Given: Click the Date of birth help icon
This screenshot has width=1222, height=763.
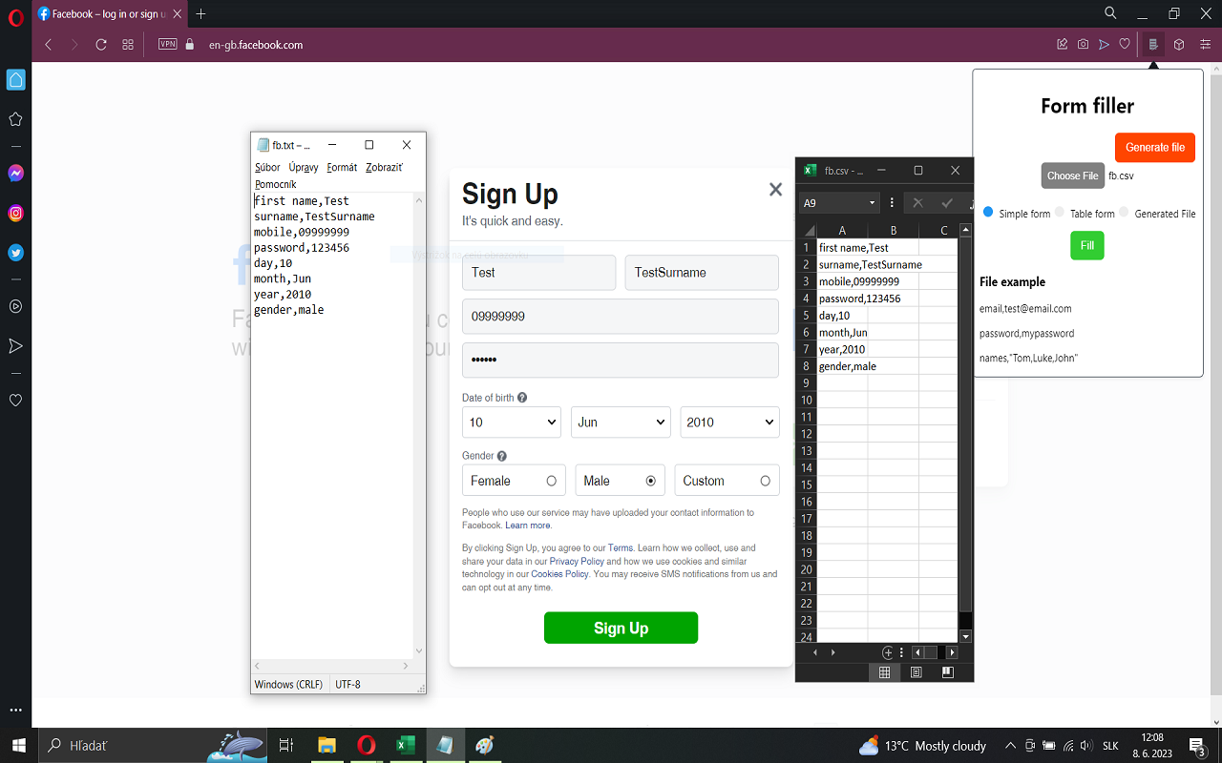Looking at the screenshot, I should 522,398.
